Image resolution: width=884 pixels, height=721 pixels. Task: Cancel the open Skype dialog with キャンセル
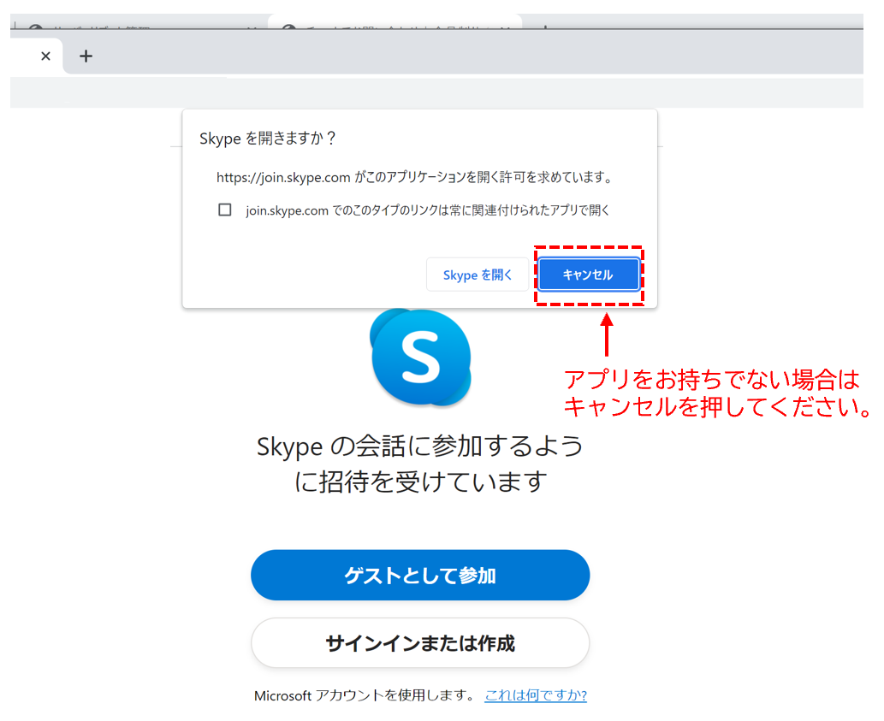[588, 275]
